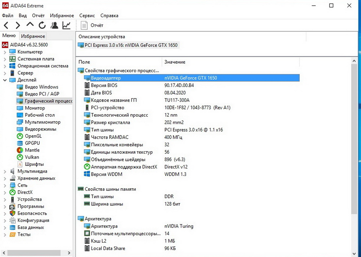Select PCI Express 3.0 x16 device entry
The width and height of the screenshot is (361, 257).
(128, 45)
